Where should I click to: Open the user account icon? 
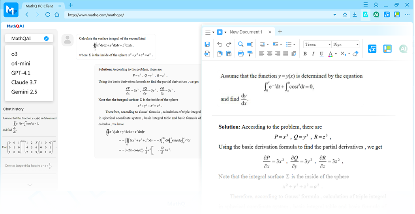point(376,5)
